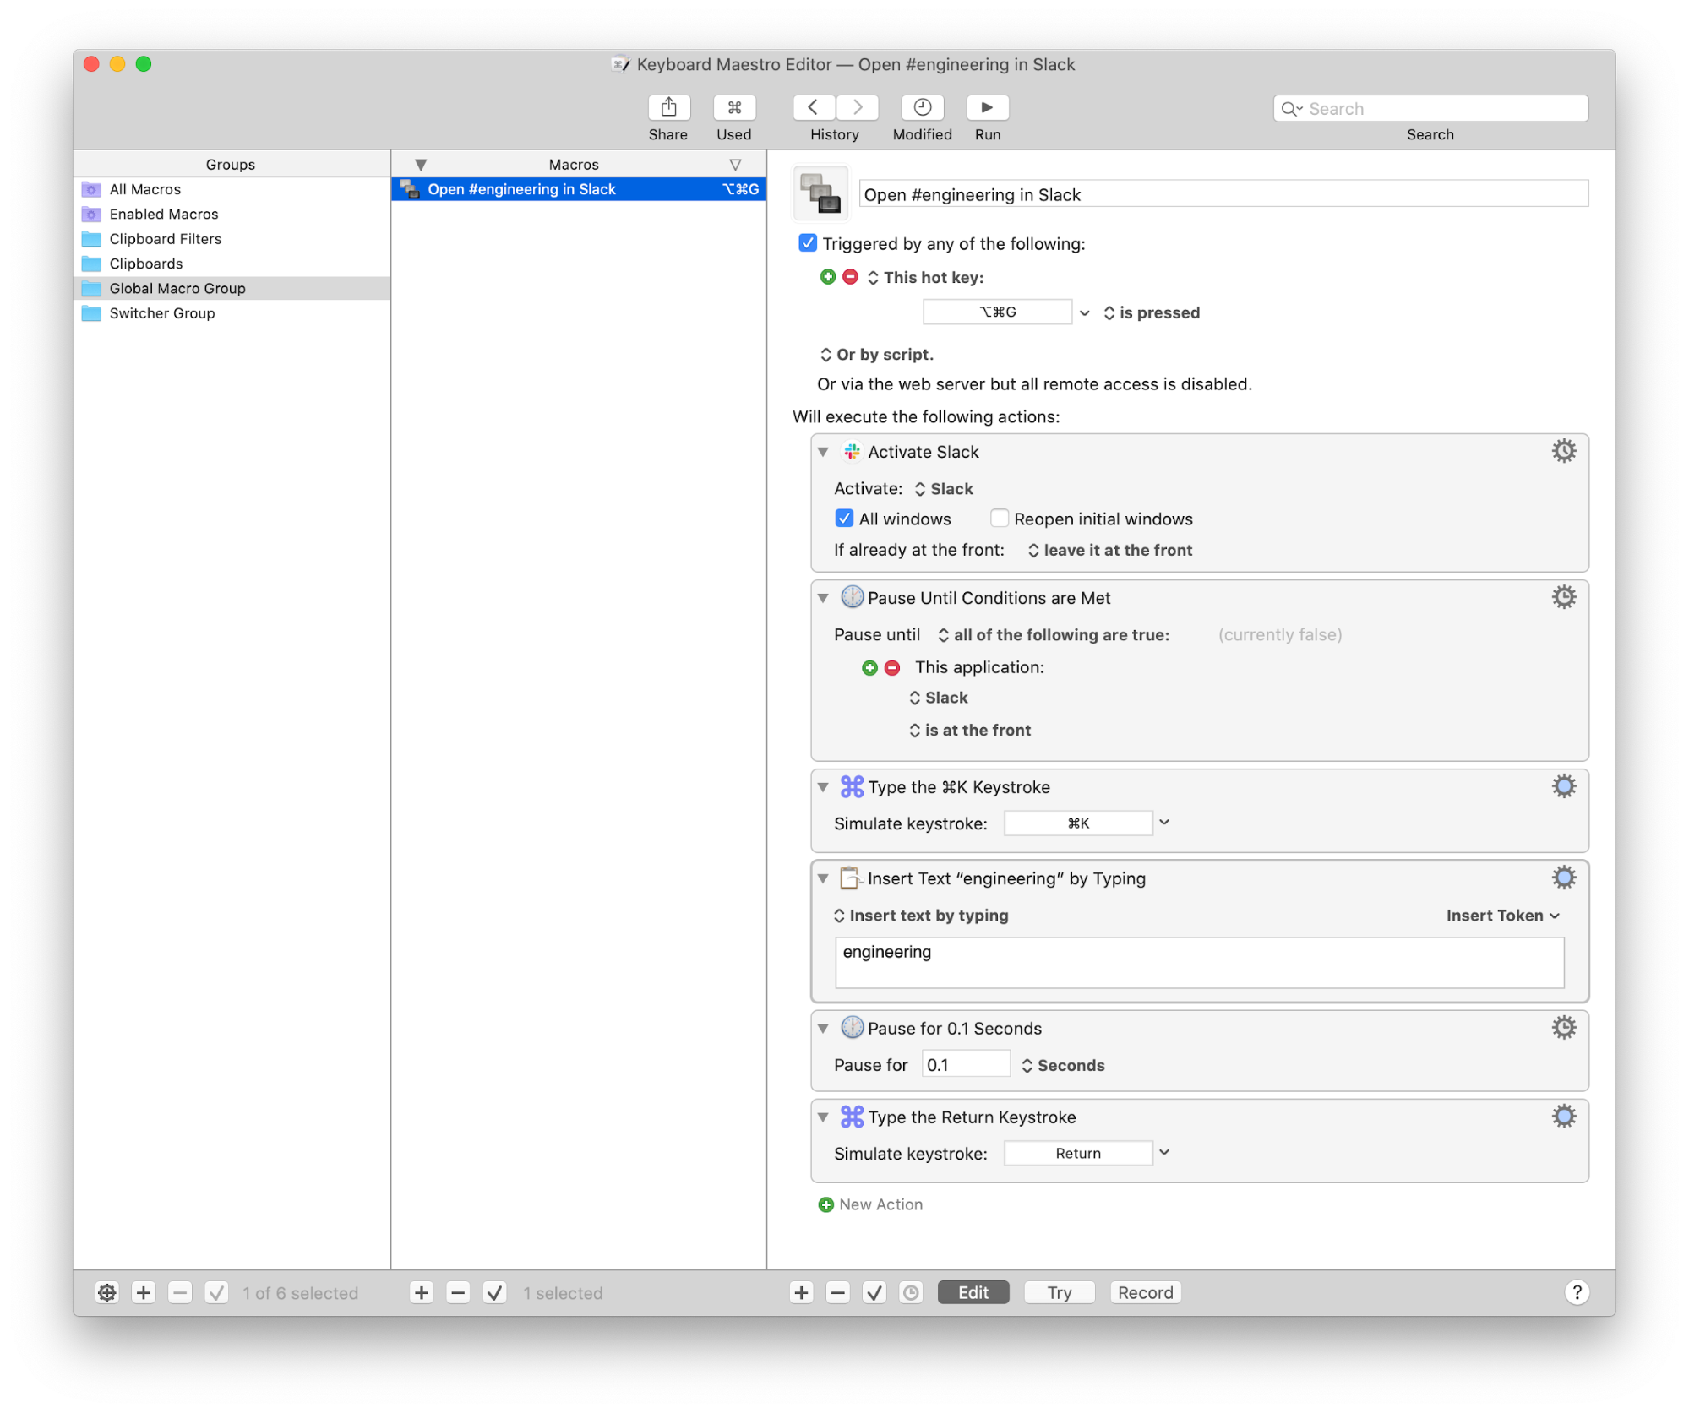Open gear menu for Activate Slack action
The image size is (1689, 1413).
pos(1563,451)
